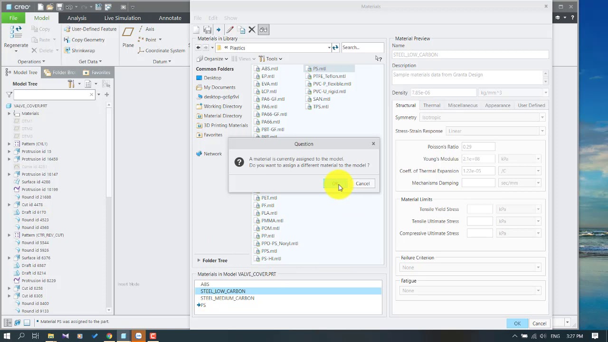Open the Get Data group dropdown
The width and height of the screenshot is (608, 342).
(90, 62)
